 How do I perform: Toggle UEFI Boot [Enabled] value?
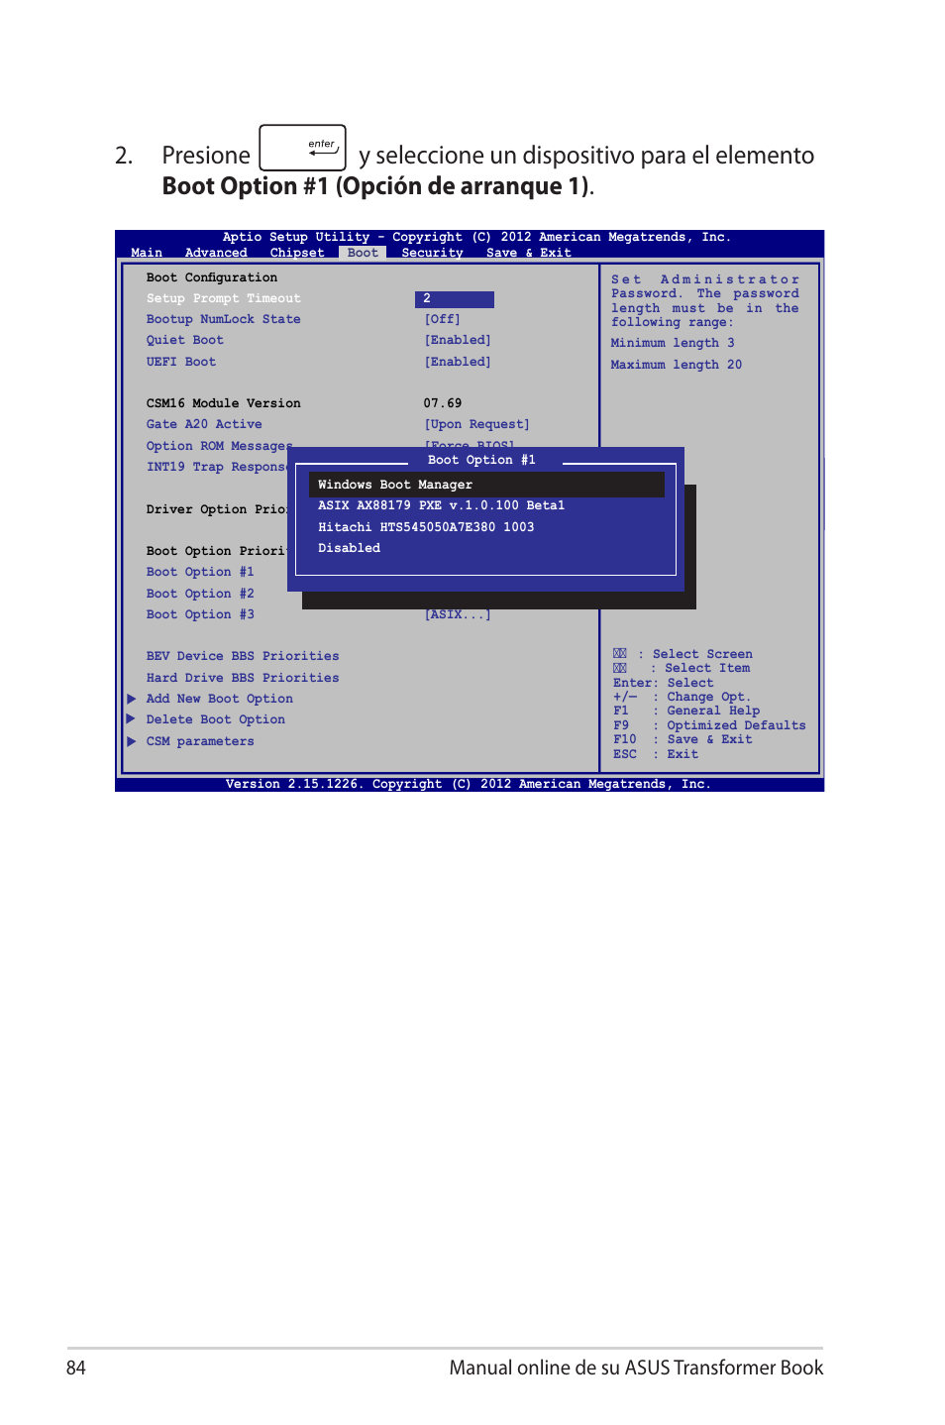[458, 362]
